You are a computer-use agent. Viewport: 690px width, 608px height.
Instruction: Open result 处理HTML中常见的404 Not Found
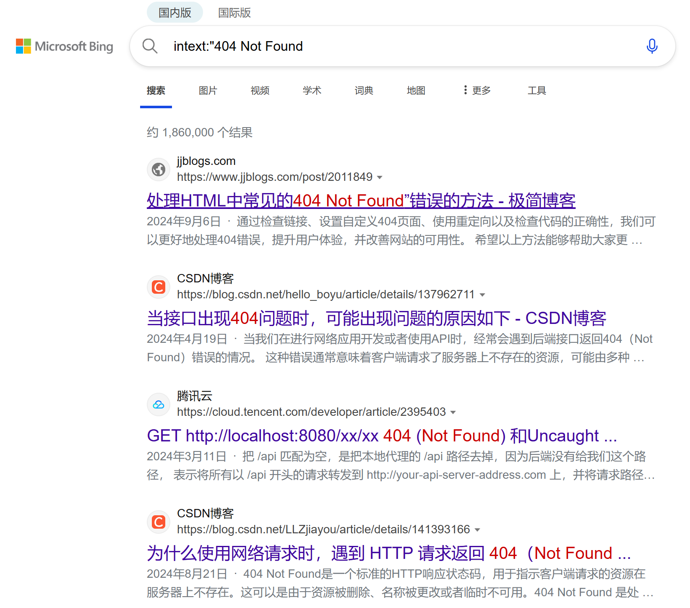[x=361, y=201]
